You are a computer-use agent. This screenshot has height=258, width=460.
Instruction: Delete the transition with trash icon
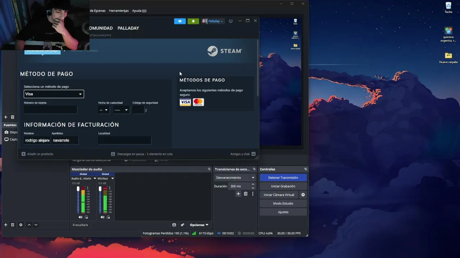pos(246,194)
